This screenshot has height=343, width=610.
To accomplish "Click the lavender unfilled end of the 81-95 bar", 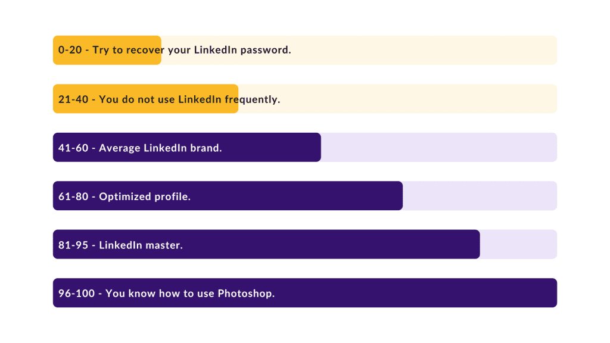I will click(x=518, y=244).
